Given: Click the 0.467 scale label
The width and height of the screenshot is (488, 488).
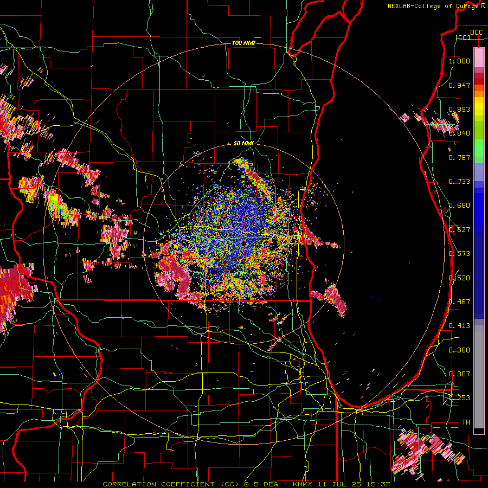Looking at the screenshot, I should coord(459,302).
